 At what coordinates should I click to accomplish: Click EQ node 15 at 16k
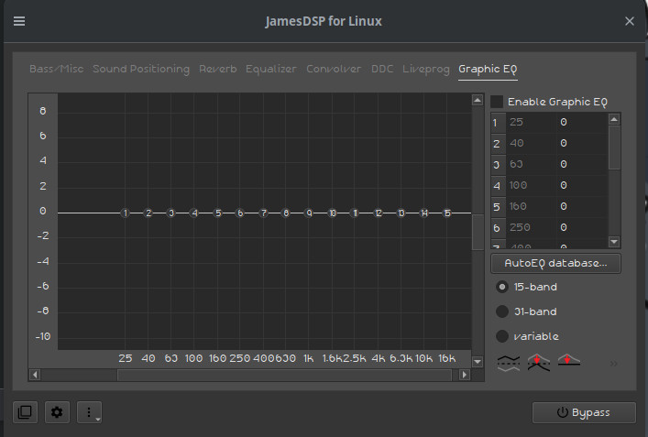pos(446,213)
